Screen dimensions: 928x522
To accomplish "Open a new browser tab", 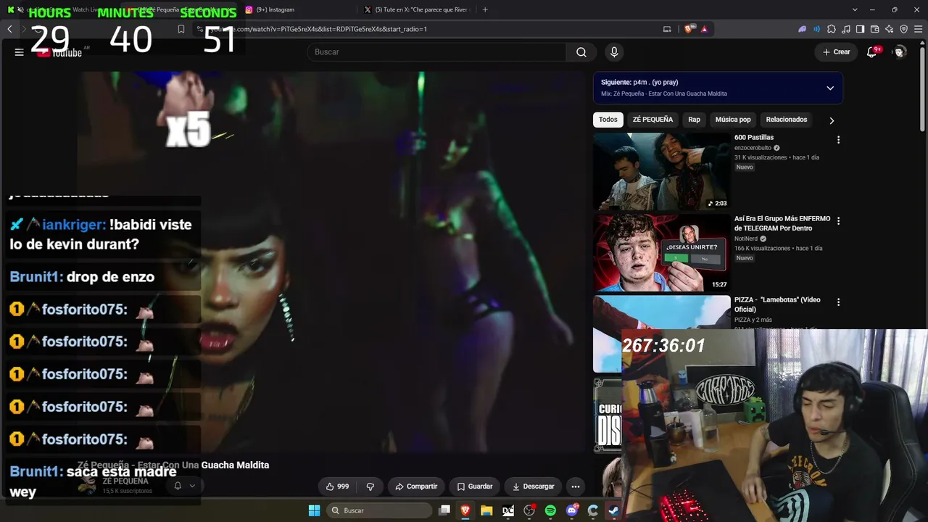I will coord(485,9).
